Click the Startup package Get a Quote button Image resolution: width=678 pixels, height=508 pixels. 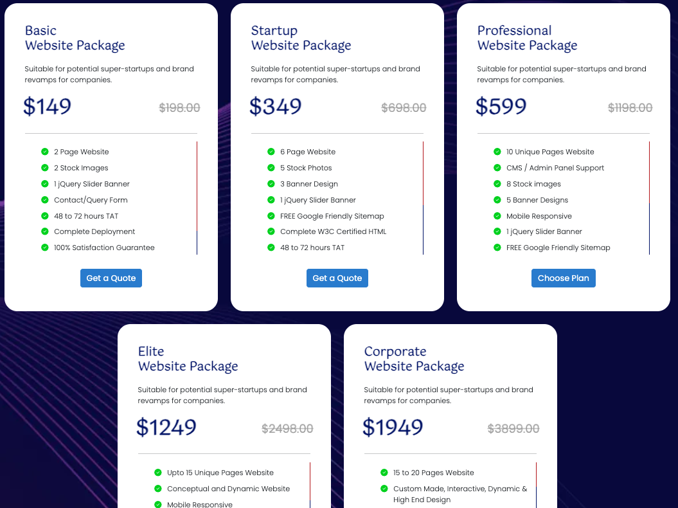tap(337, 278)
